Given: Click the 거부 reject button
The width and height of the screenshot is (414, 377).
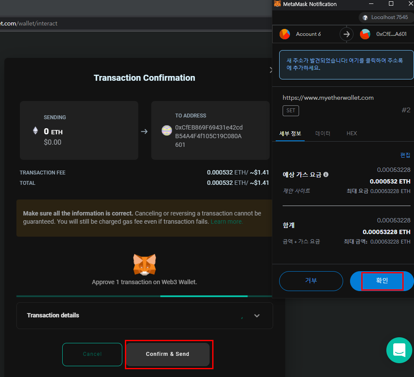Looking at the screenshot, I should (x=311, y=281).
